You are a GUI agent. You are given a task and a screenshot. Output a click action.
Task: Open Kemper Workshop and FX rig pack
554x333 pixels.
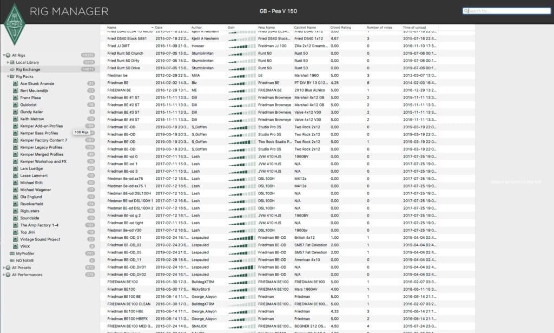(43, 161)
